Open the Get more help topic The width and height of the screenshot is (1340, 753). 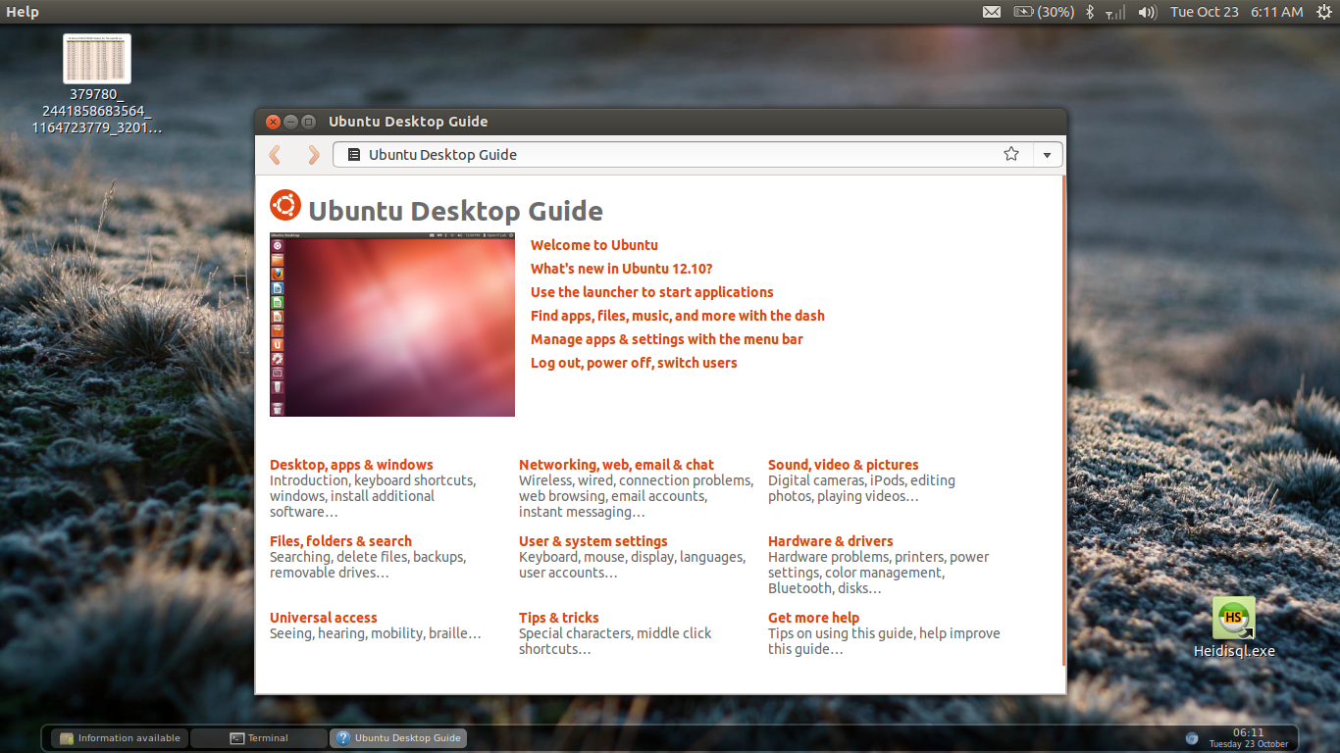click(x=813, y=618)
